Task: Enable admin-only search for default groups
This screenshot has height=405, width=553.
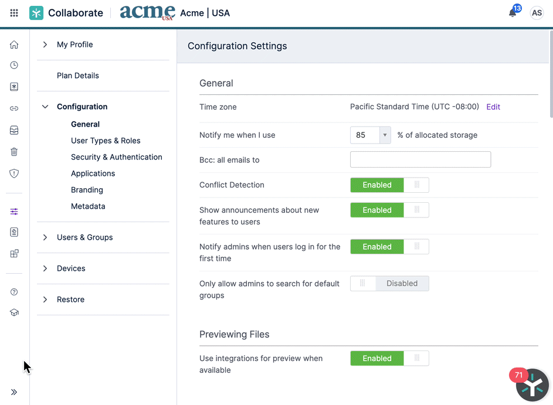Action: 362,283
